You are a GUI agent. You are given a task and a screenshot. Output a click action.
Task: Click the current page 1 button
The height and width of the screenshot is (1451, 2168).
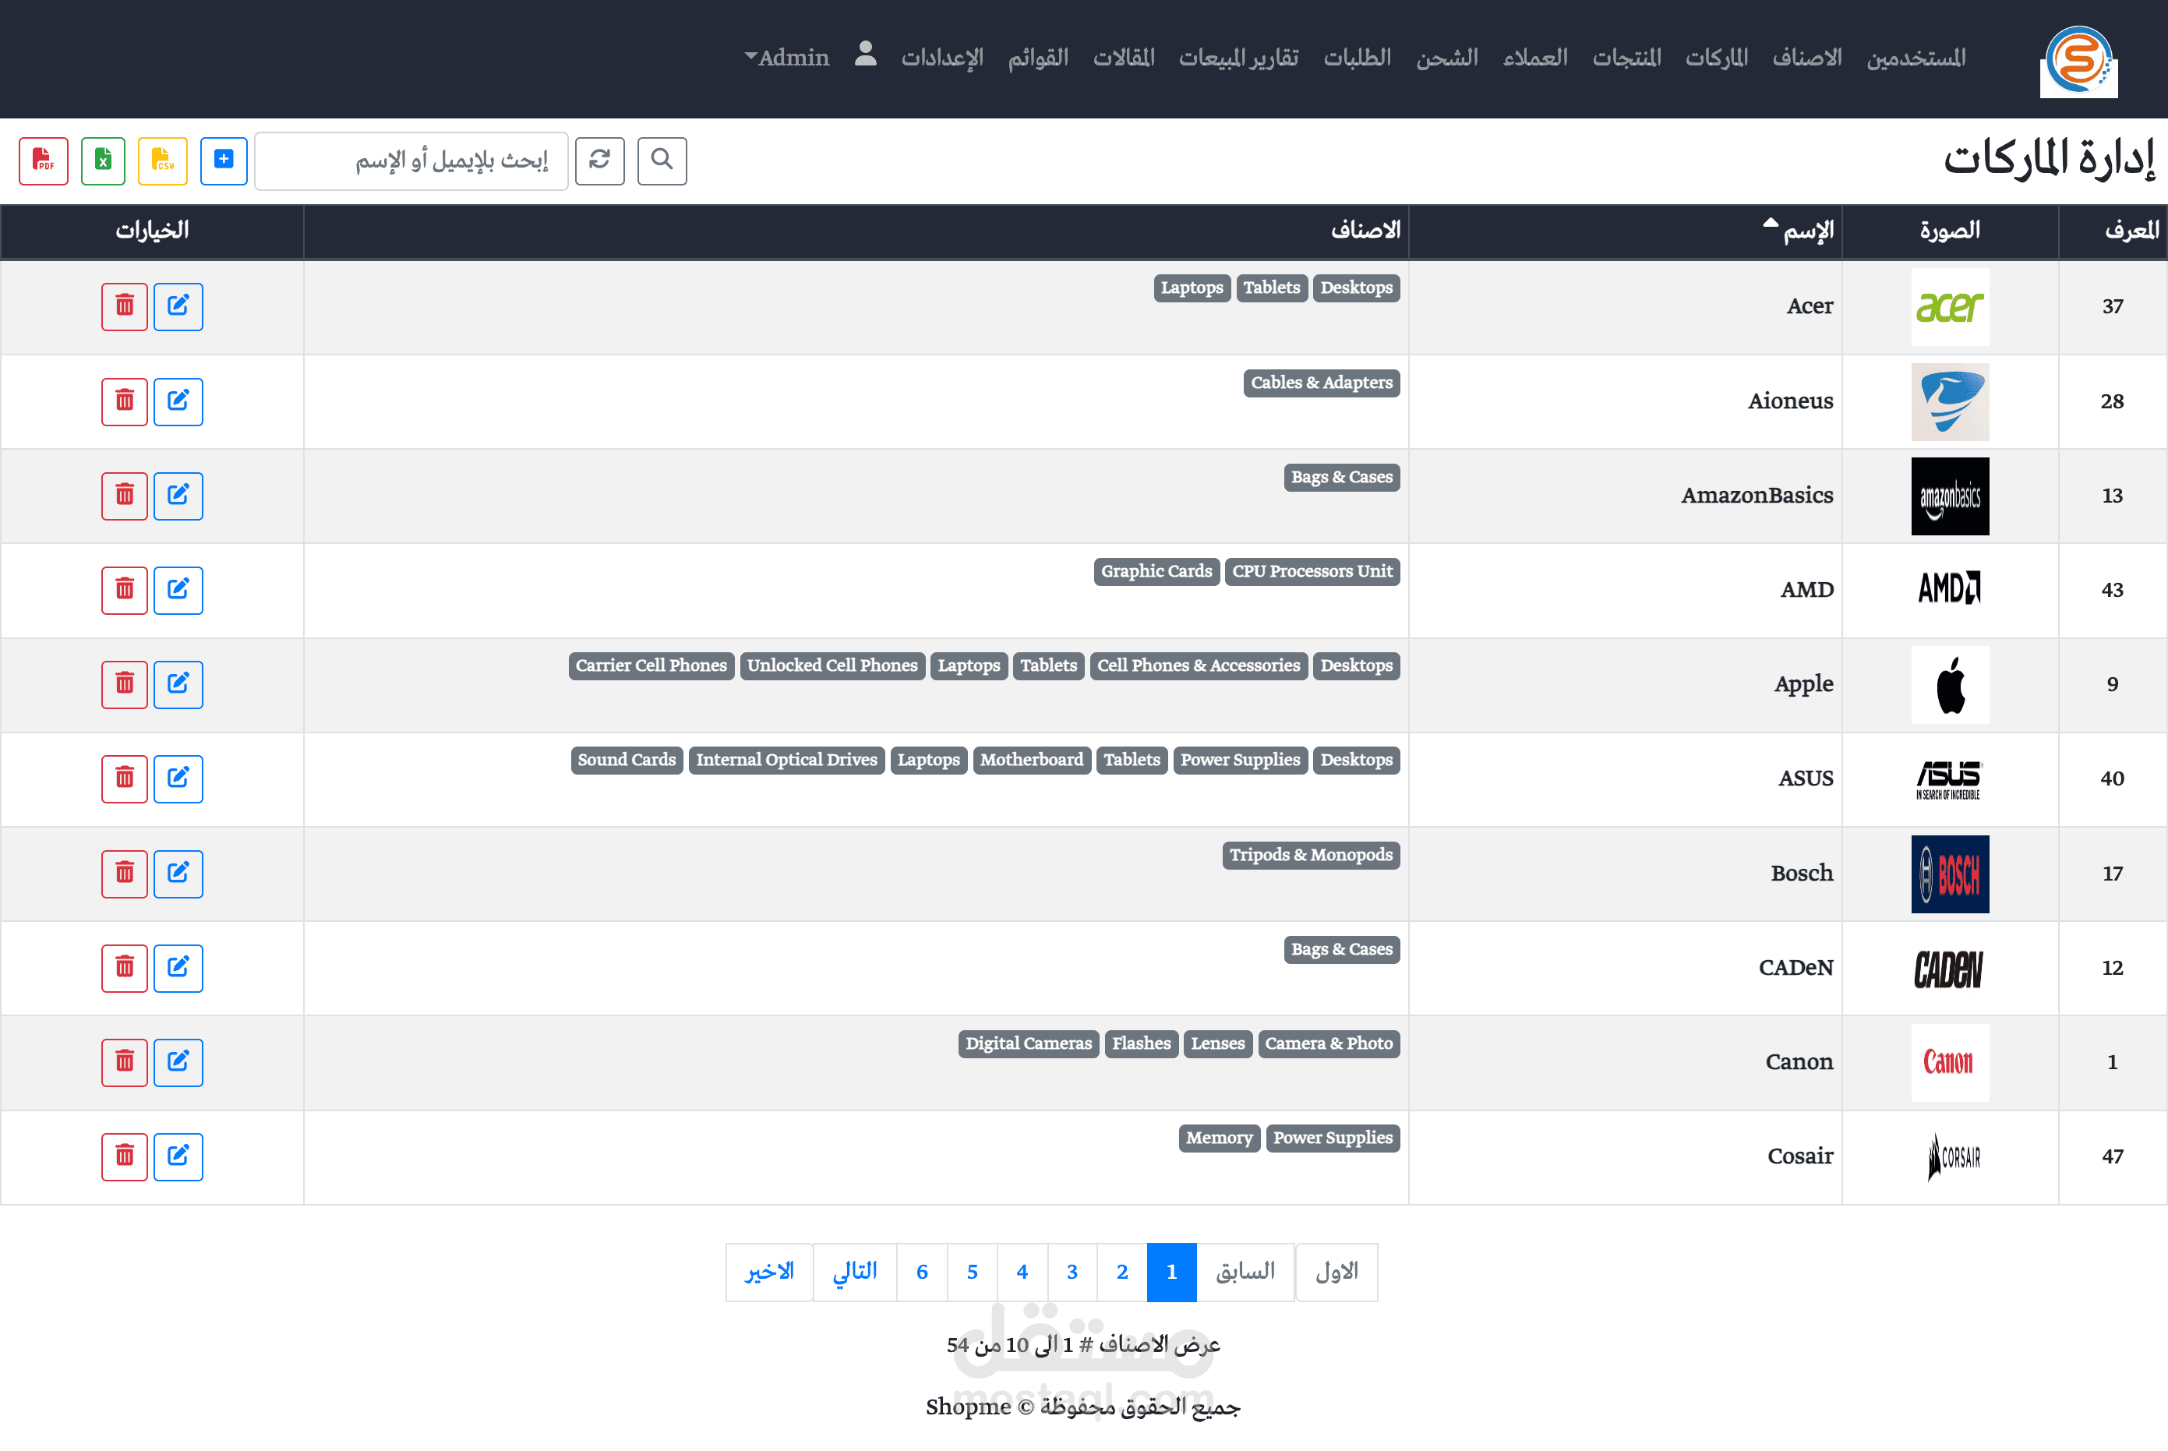tap(1171, 1273)
